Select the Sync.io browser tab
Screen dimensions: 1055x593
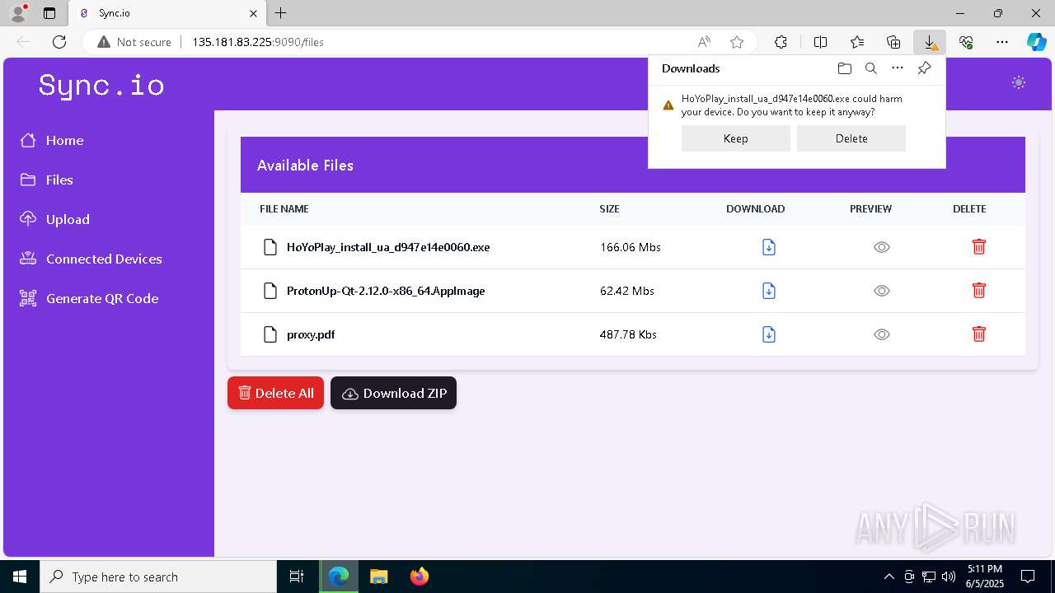point(168,13)
